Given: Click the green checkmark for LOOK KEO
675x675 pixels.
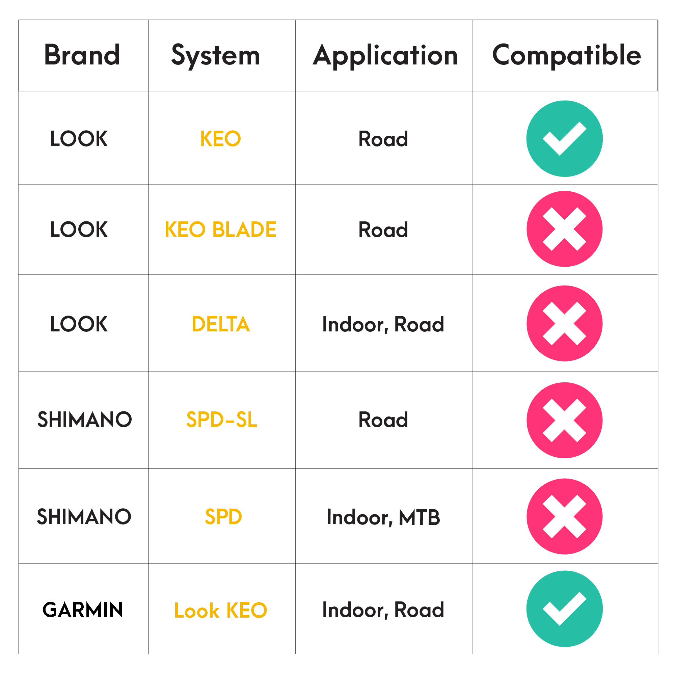Looking at the screenshot, I should [x=564, y=139].
